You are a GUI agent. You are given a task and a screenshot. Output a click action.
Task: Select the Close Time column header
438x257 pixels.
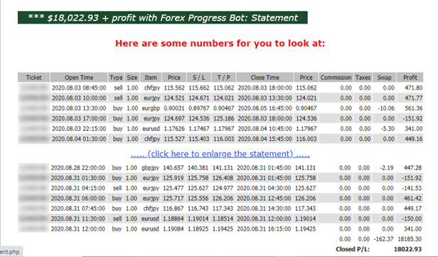[265, 78]
